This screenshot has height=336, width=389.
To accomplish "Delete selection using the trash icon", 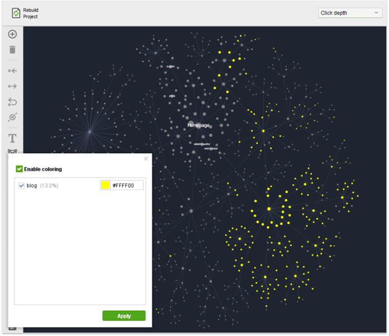I will [x=12, y=50].
